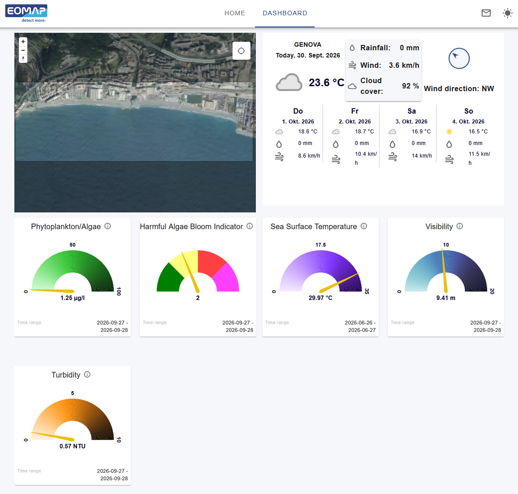Image resolution: width=518 pixels, height=494 pixels.
Task: Click the 'Wind direction: NW' label
Action: (459, 88)
